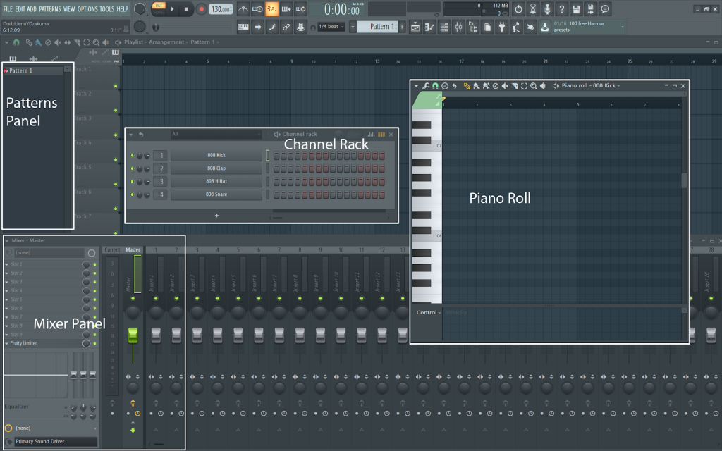This screenshot has width=722, height=451.
Task: Select the 808 Kick channel button
Action: click(x=216, y=156)
